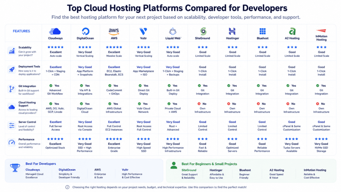Click 'Managed Cloud Excellence' description

[34, 176]
